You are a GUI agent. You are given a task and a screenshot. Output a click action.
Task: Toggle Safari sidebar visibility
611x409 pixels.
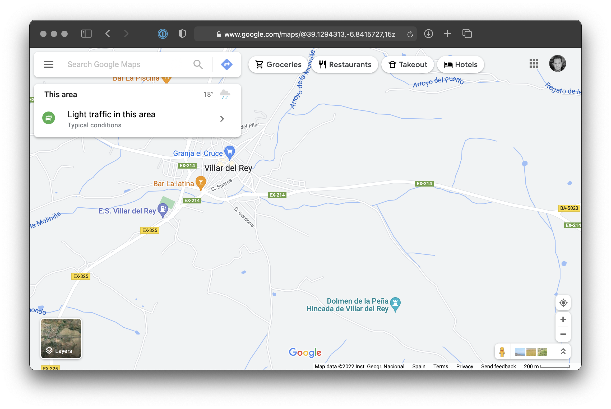click(x=86, y=34)
